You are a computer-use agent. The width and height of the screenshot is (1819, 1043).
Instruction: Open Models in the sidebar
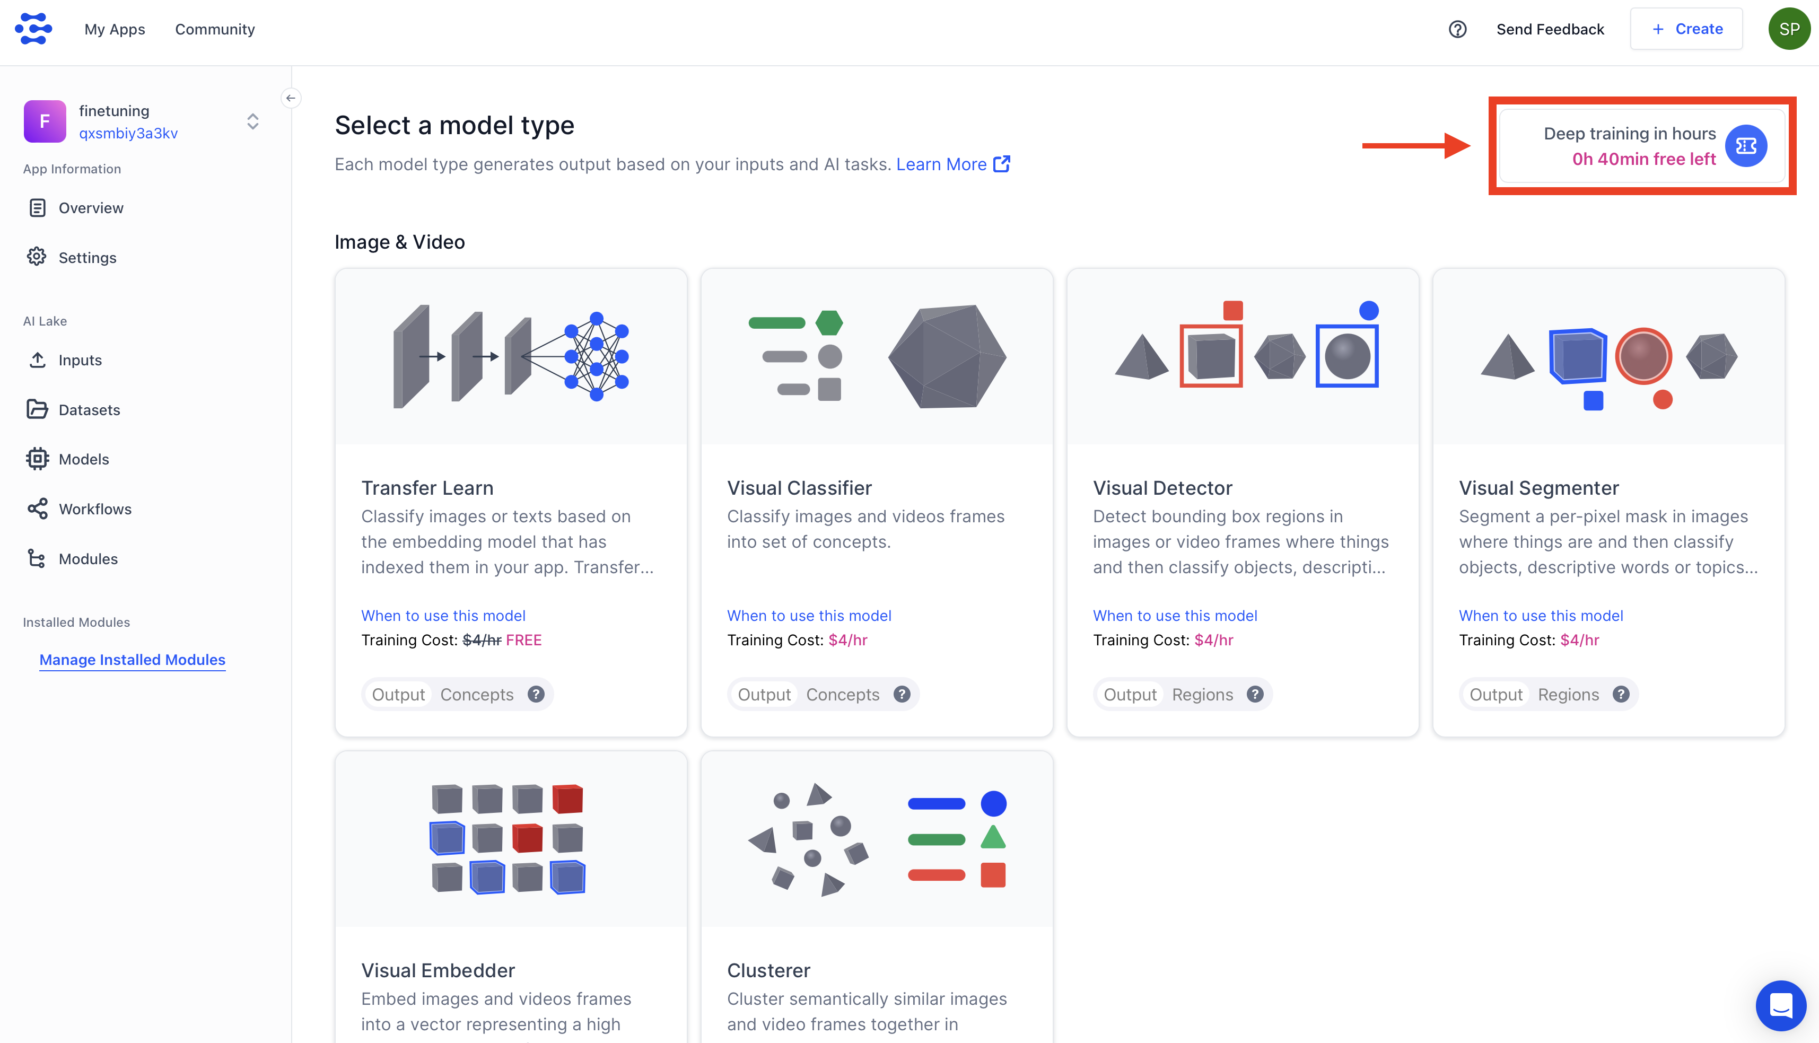[83, 459]
